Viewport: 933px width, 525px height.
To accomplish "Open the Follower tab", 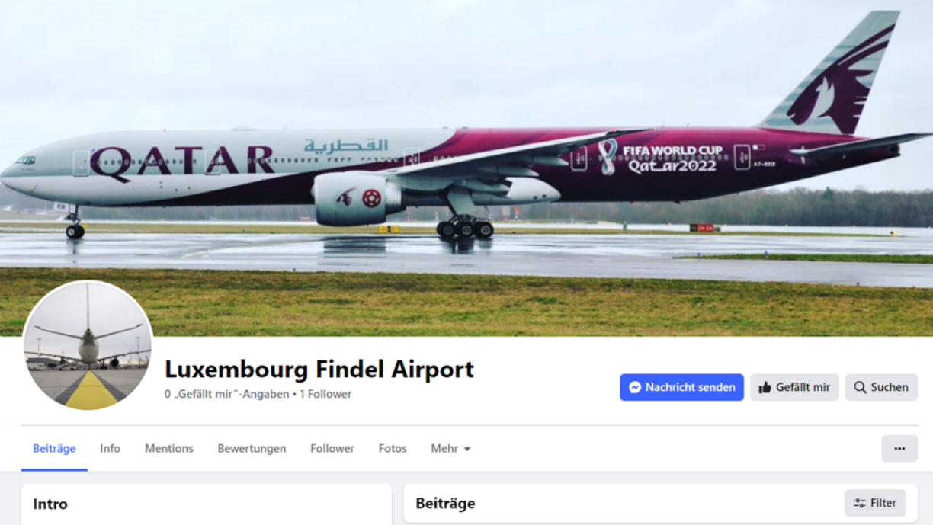I will tap(332, 449).
